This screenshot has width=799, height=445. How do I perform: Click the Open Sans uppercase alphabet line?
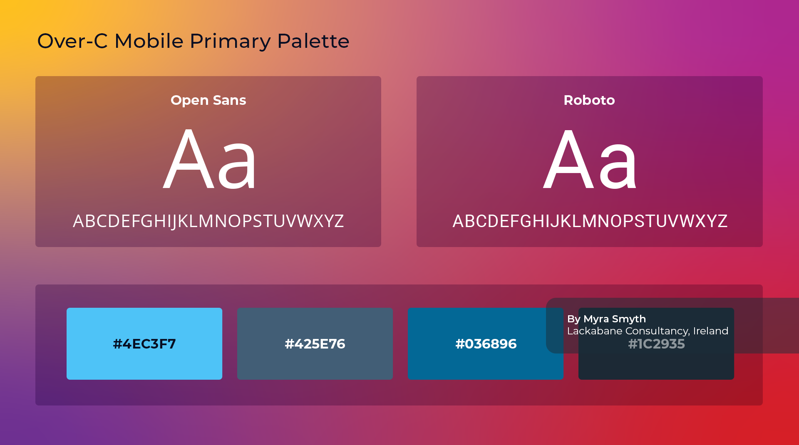pyautogui.click(x=208, y=221)
